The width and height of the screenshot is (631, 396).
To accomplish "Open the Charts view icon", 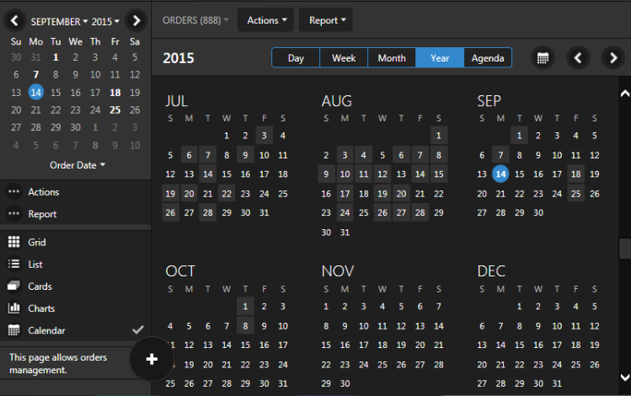I will click(13, 308).
